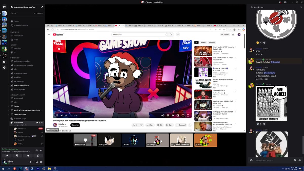Open the Events calendar entry
This screenshot has width=304, height=171.
27,21
